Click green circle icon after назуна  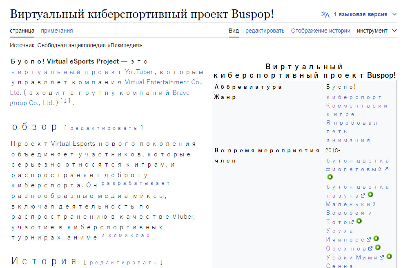370,195
